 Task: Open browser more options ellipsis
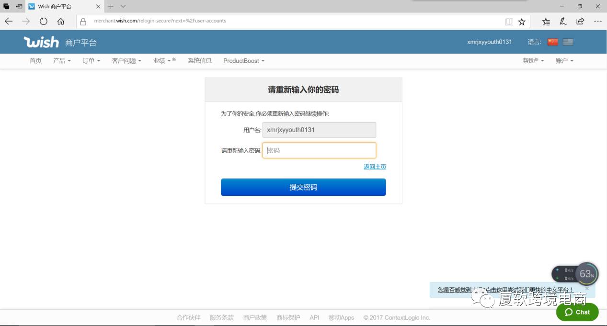(x=597, y=21)
